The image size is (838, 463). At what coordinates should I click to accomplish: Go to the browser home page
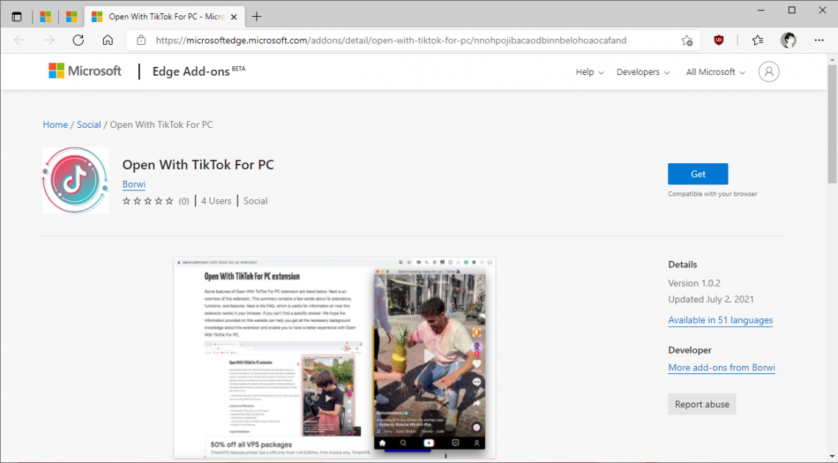(107, 40)
